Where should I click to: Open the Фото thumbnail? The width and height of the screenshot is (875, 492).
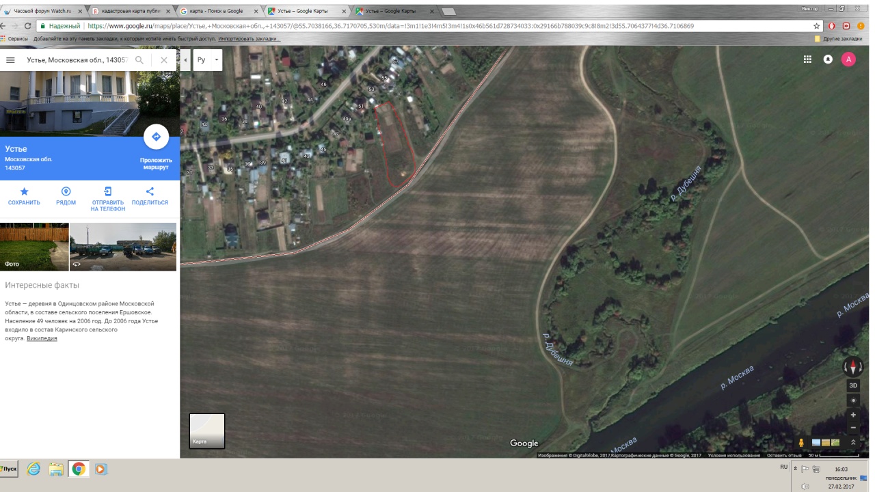(x=34, y=247)
